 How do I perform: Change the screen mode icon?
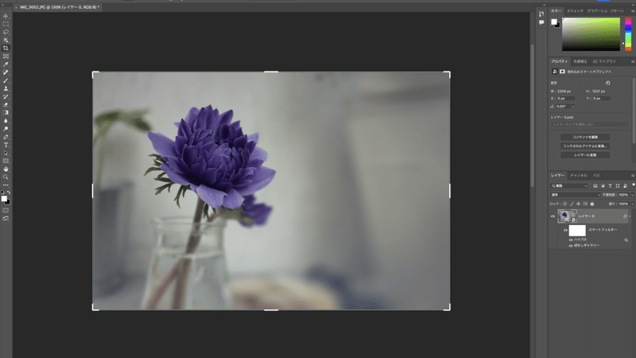click(6, 218)
